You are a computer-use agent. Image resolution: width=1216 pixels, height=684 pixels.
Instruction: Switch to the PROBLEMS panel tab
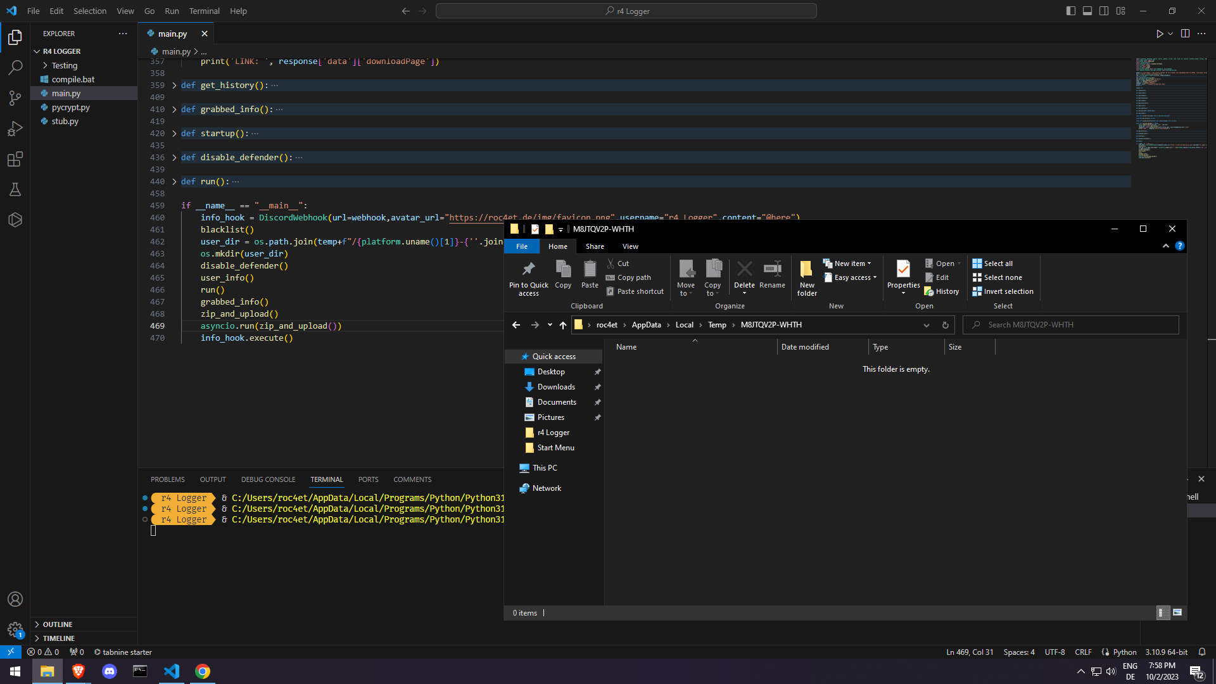[x=168, y=479]
